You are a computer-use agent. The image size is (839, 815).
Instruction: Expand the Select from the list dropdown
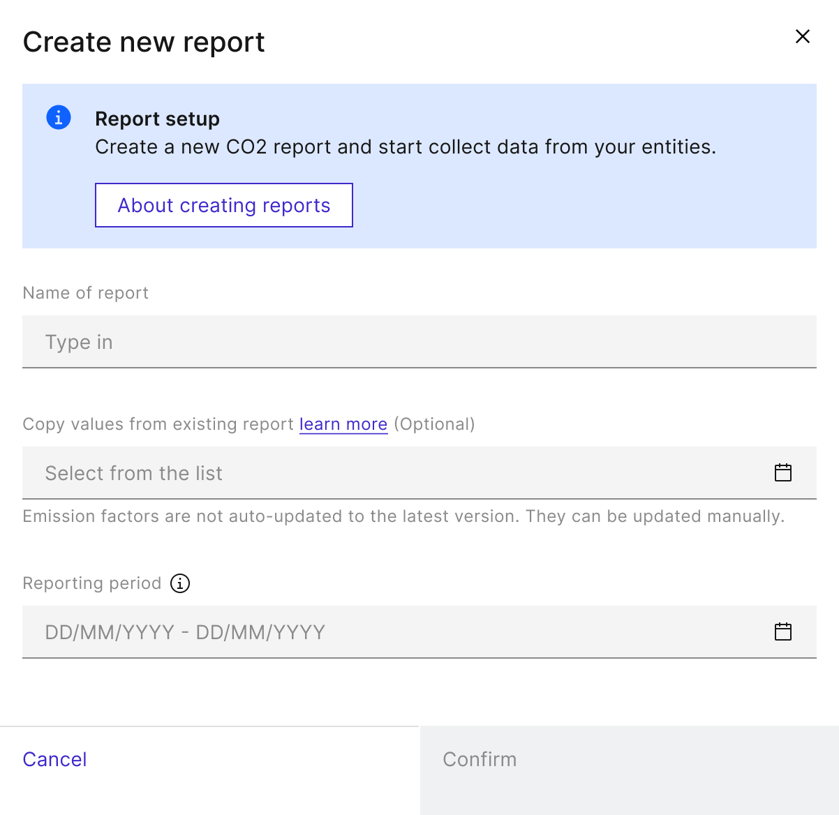point(419,473)
